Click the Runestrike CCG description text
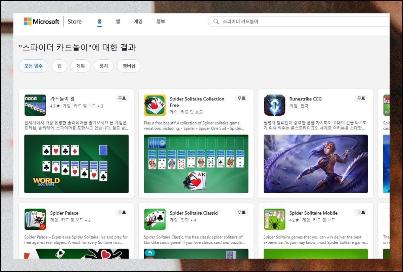The image size is (403, 272). coord(315,125)
